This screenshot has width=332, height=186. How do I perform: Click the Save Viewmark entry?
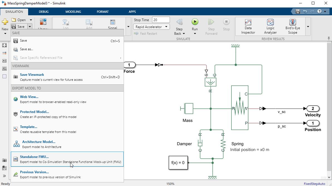32,75
